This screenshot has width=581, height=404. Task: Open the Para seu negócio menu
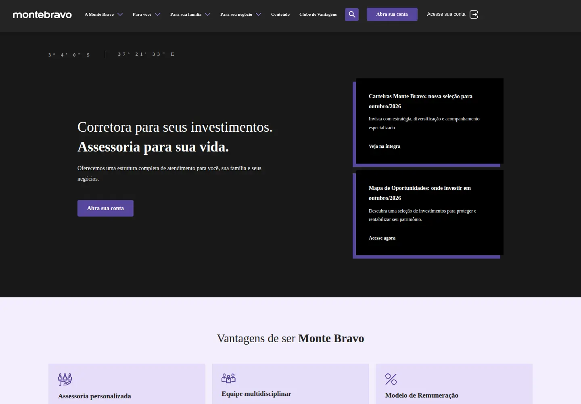[x=236, y=15]
